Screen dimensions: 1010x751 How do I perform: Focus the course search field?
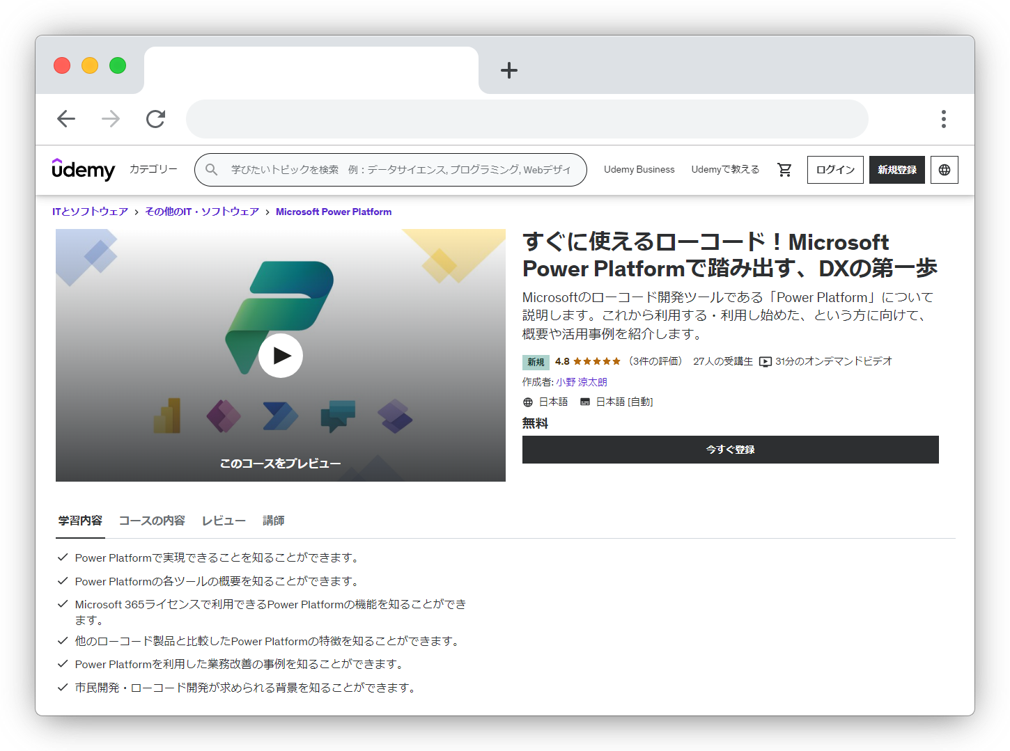tap(391, 170)
